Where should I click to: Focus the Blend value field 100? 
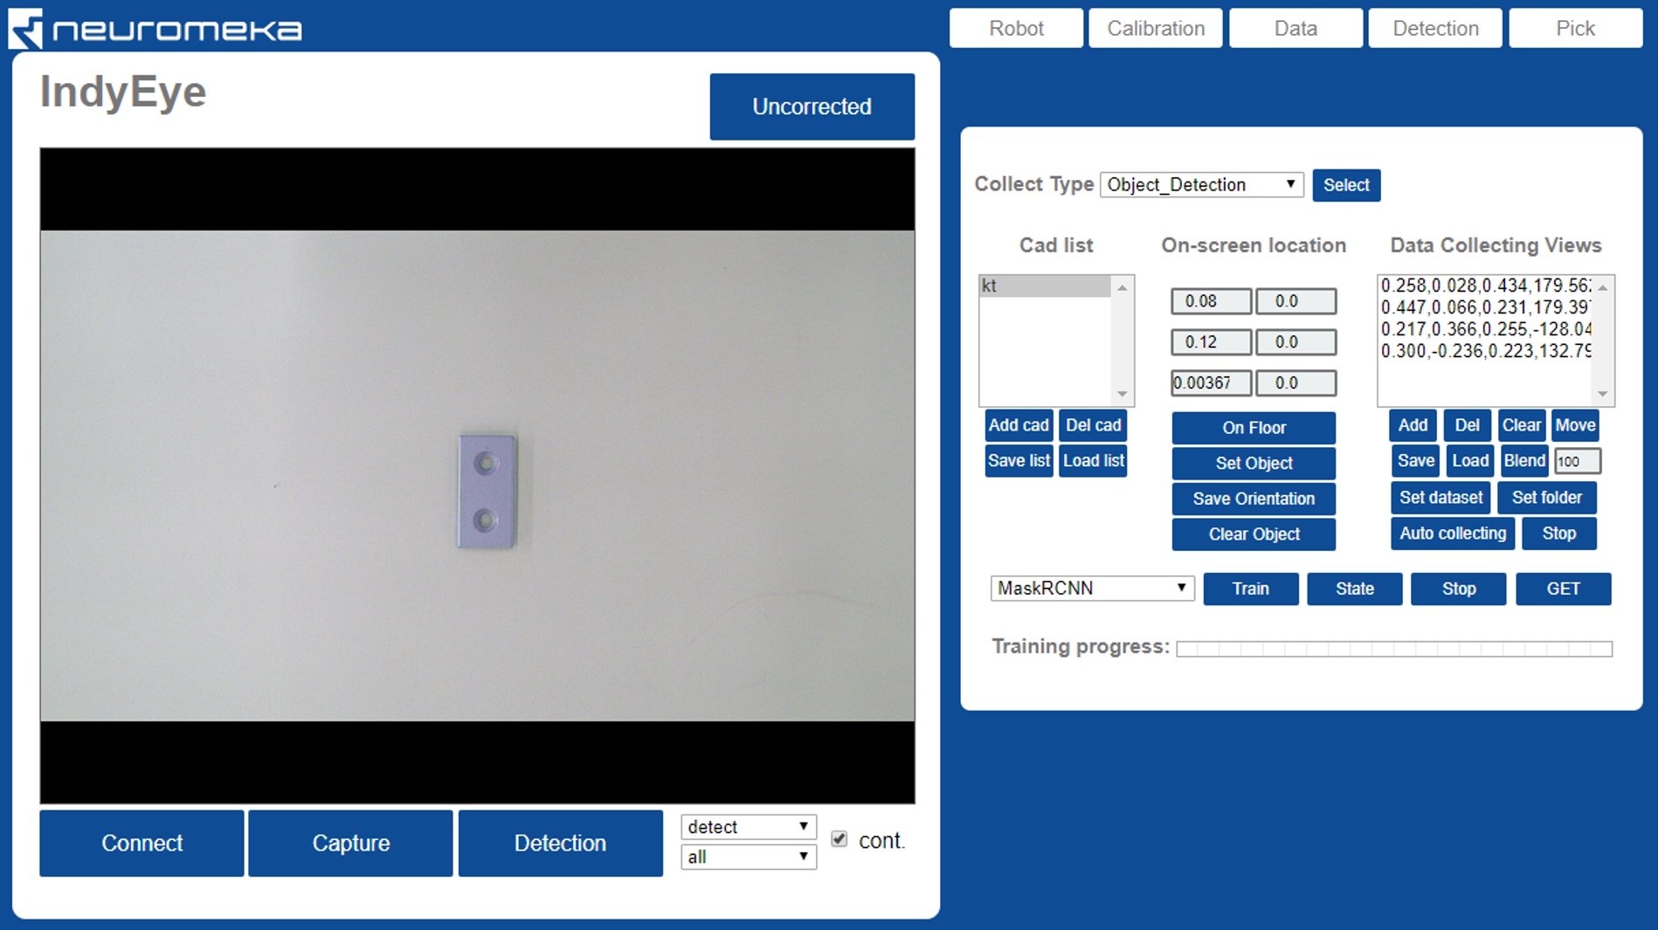coord(1578,462)
